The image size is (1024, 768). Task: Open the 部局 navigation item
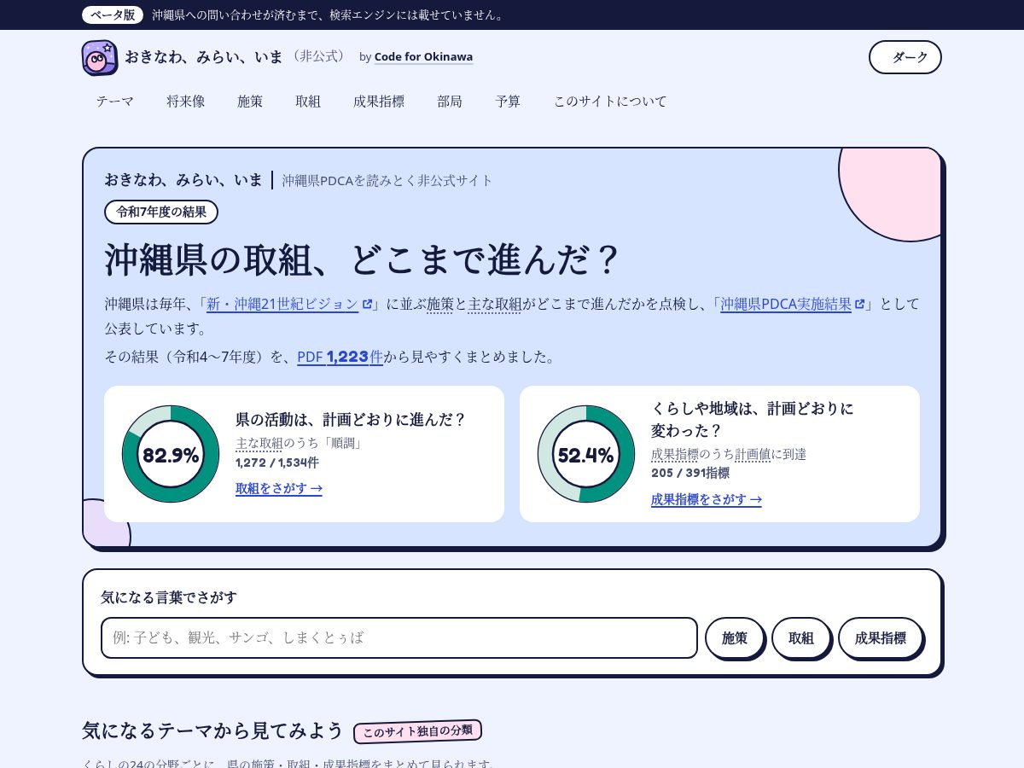450,101
